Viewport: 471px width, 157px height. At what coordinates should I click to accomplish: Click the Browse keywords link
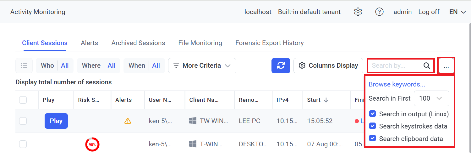(397, 84)
